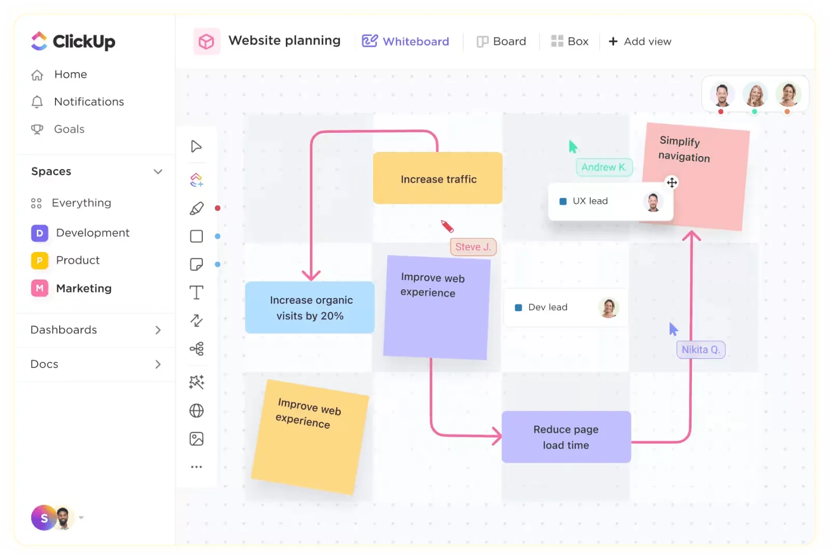The height and width of the screenshot is (560, 830).
Task: Switch to the Whiteboard view tab
Action: pos(406,41)
